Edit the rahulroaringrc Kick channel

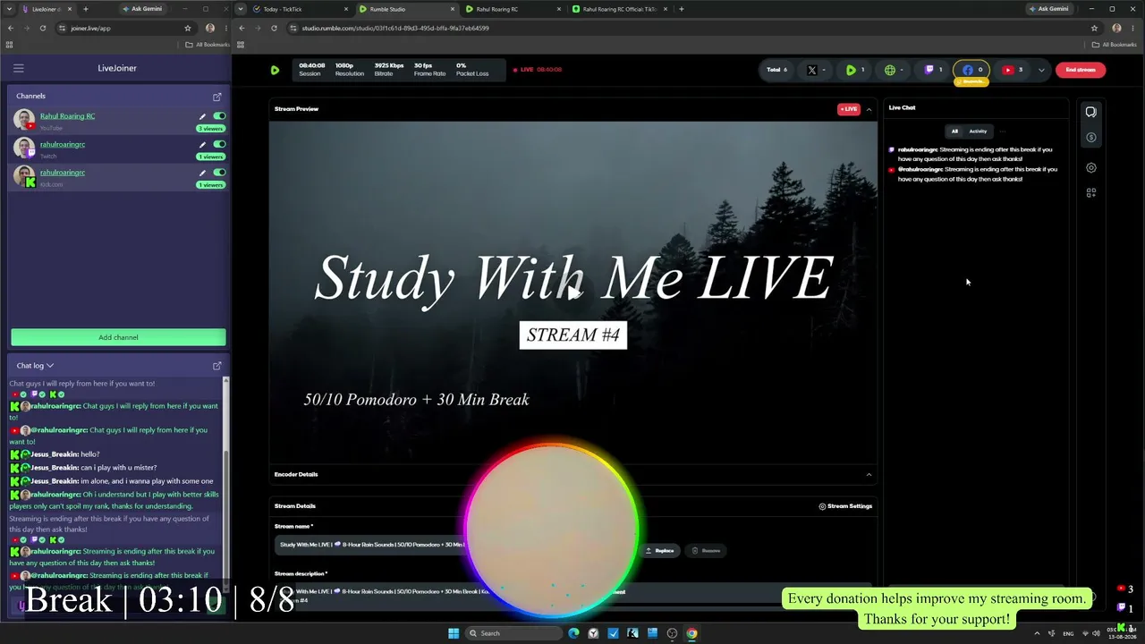pyautogui.click(x=202, y=173)
